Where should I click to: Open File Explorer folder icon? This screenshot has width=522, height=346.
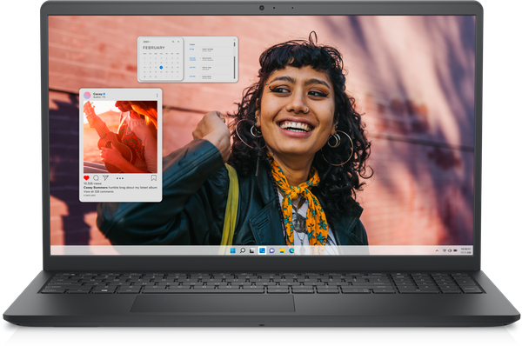click(x=282, y=250)
